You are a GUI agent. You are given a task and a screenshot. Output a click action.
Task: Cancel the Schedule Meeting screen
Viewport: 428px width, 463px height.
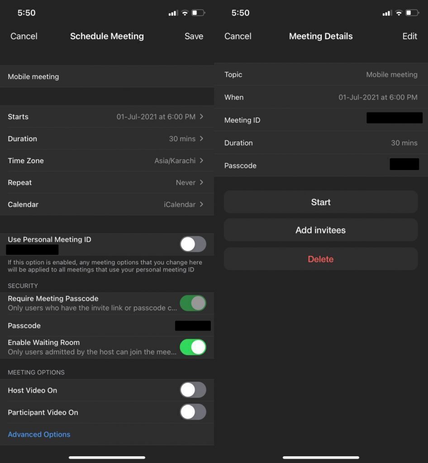[24, 36]
